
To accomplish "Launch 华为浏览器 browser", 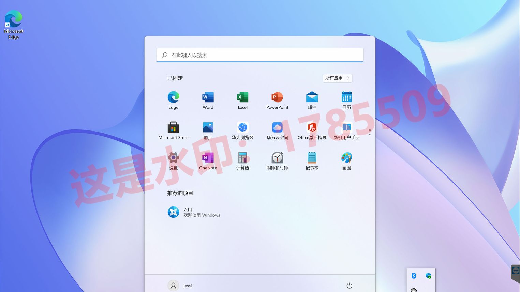I will click(x=243, y=131).
